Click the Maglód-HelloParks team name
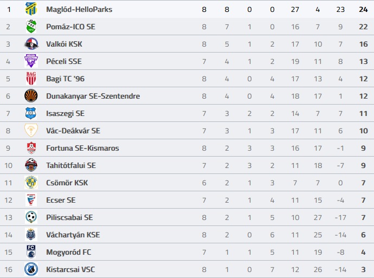Image resolution: width=374 pixels, height=278 pixels. [x=79, y=9]
